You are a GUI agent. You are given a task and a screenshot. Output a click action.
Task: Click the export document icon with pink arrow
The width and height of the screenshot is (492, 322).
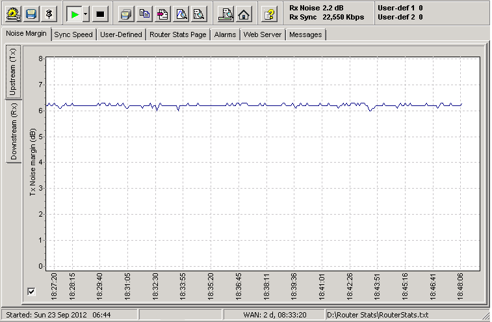point(163,13)
